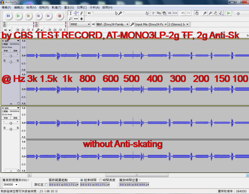This screenshot has width=249, height=194.
Task: Collapse the second track
Action: [11, 171]
